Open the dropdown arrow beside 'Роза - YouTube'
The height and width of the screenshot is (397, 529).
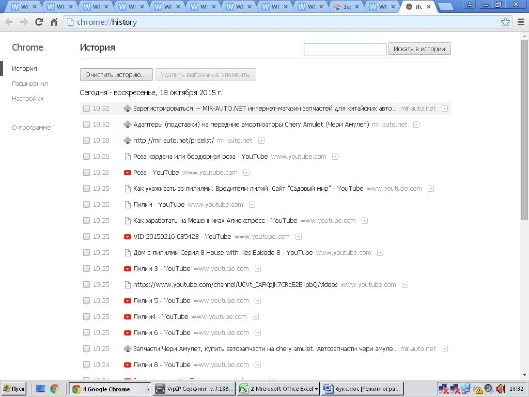coord(246,173)
